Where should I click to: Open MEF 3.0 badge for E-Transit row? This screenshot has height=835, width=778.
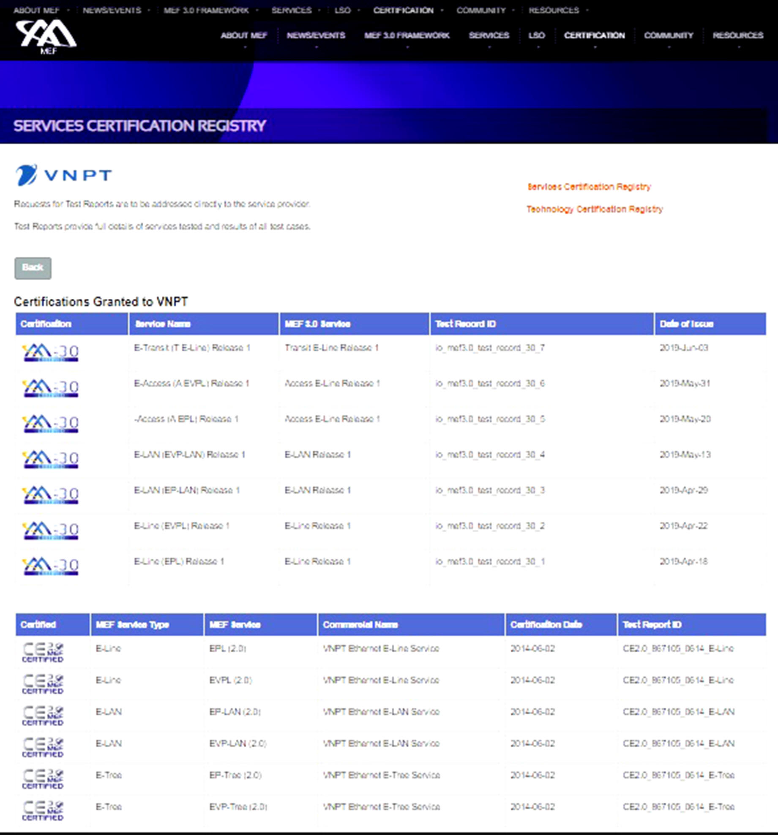[51, 353]
